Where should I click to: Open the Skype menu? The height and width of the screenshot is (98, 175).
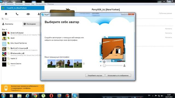3,4
